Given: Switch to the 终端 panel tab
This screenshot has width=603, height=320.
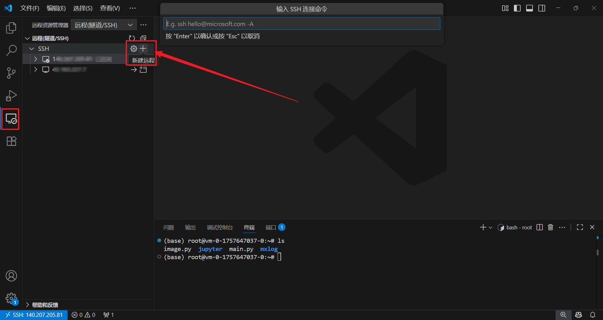Looking at the screenshot, I should click(x=249, y=227).
